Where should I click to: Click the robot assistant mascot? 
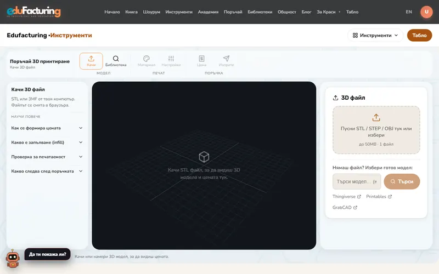pos(13,258)
